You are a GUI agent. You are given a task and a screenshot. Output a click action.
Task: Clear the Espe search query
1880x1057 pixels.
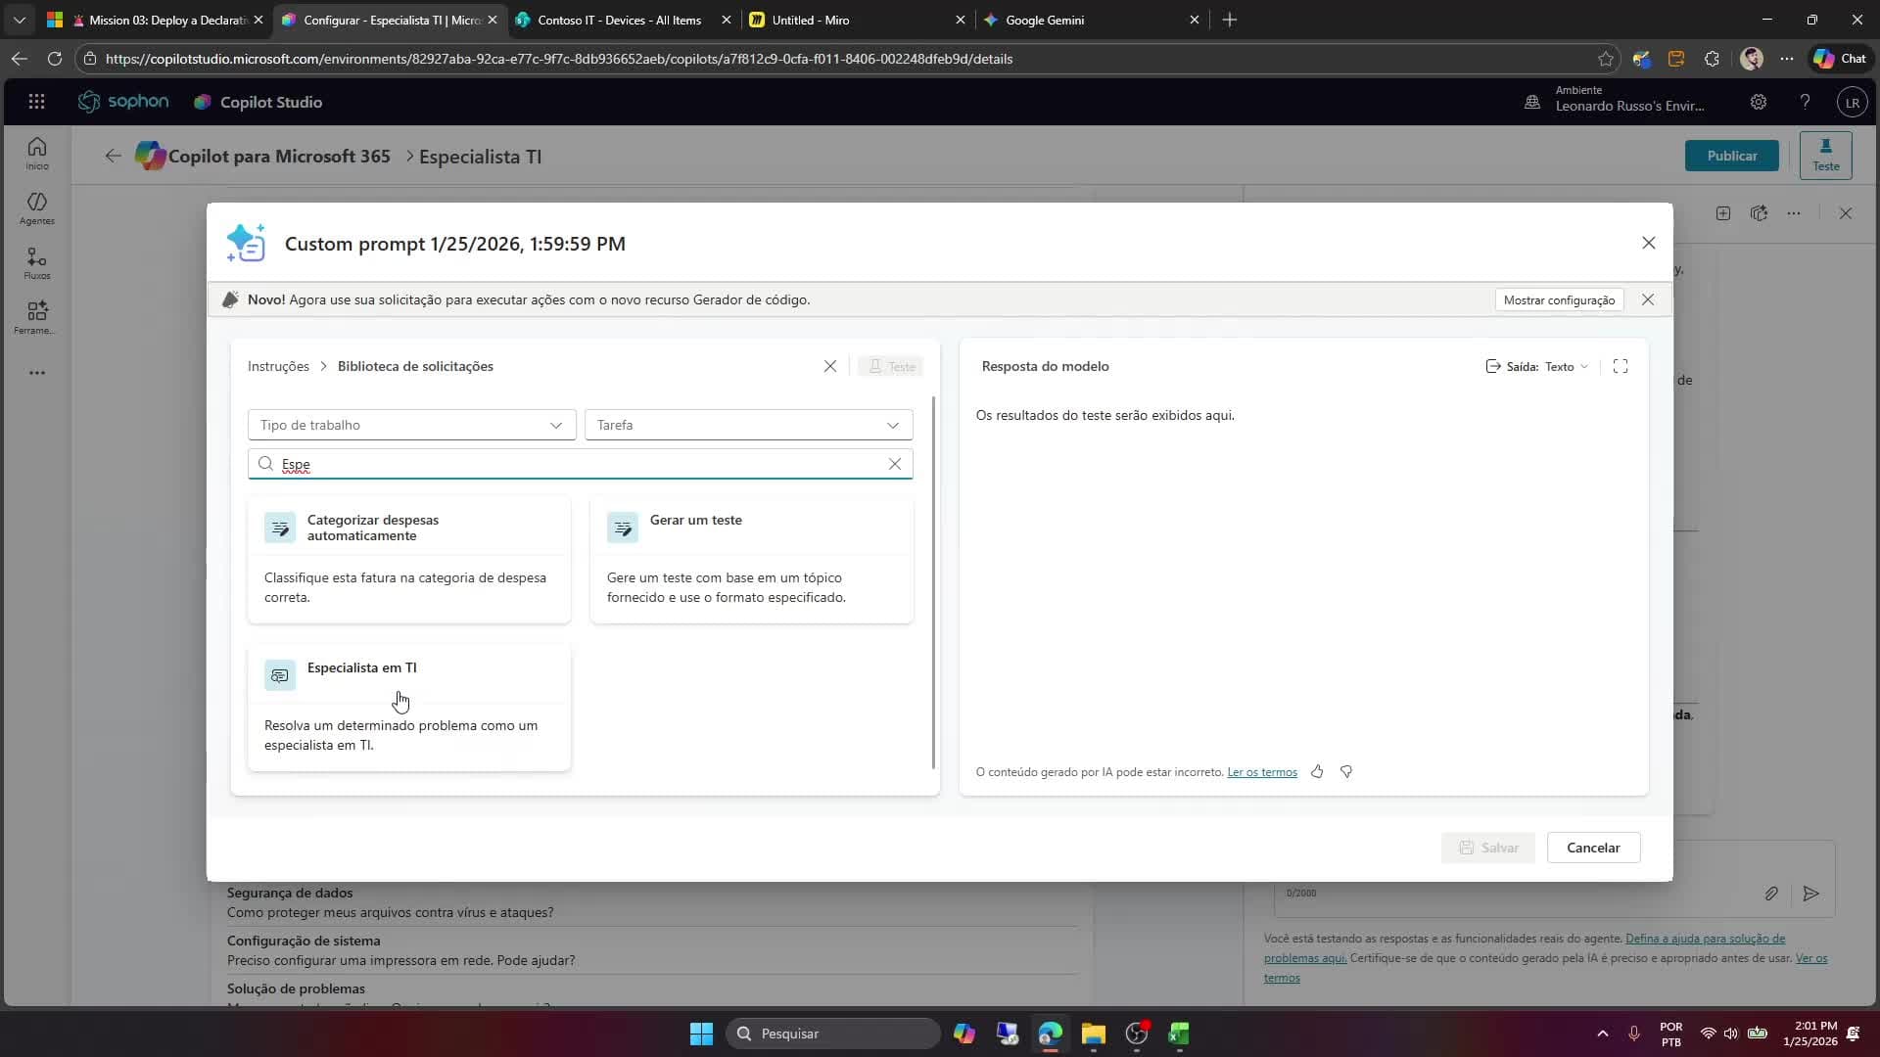click(x=896, y=464)
